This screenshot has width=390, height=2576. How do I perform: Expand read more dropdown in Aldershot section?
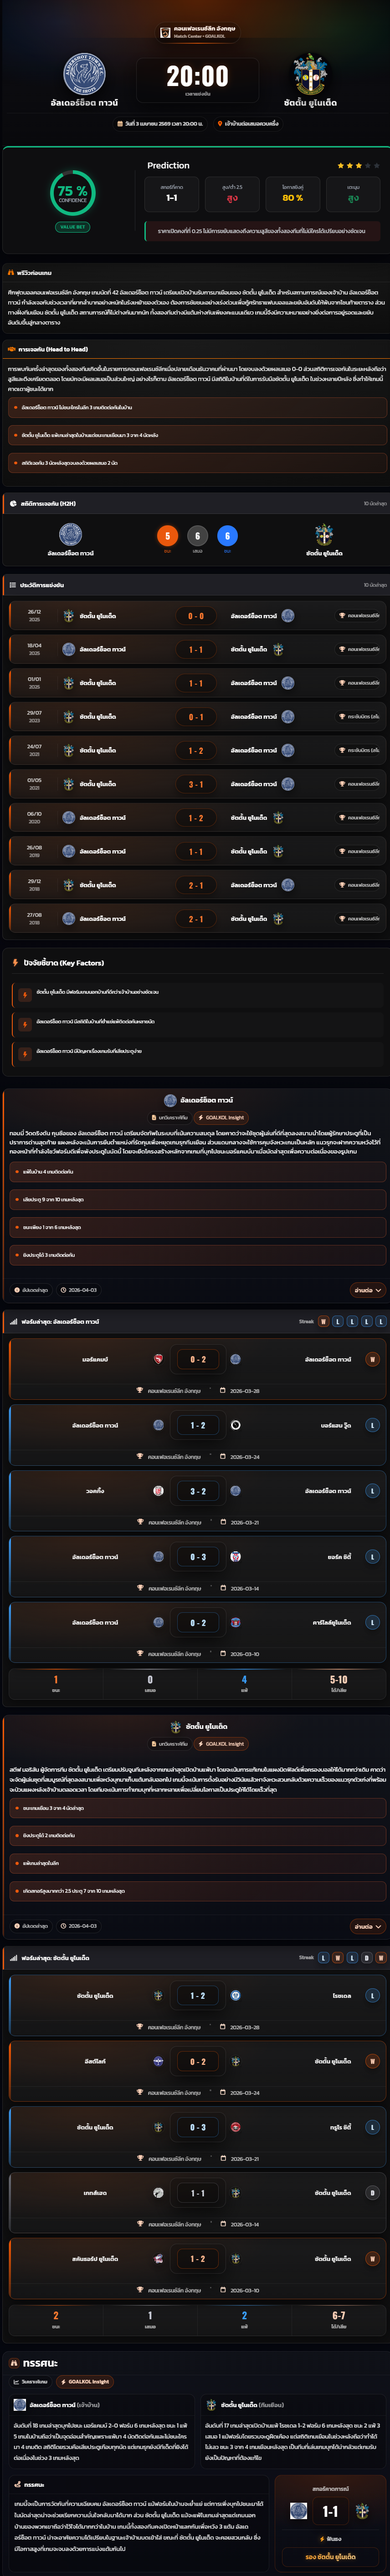pyautogui.click(x=367, y=1290)
